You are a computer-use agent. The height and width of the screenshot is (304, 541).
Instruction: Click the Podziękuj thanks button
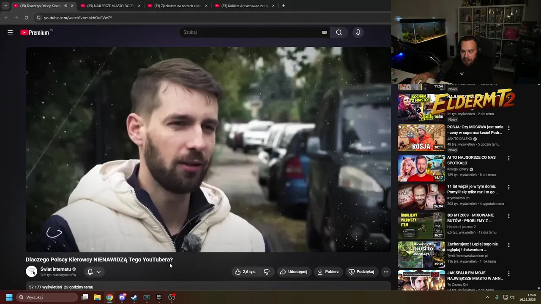pyautogui.click(x=361, y=272)
